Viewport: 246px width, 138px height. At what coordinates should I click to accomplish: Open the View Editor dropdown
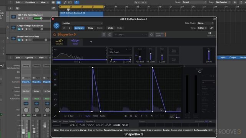[x=202, y=28]
